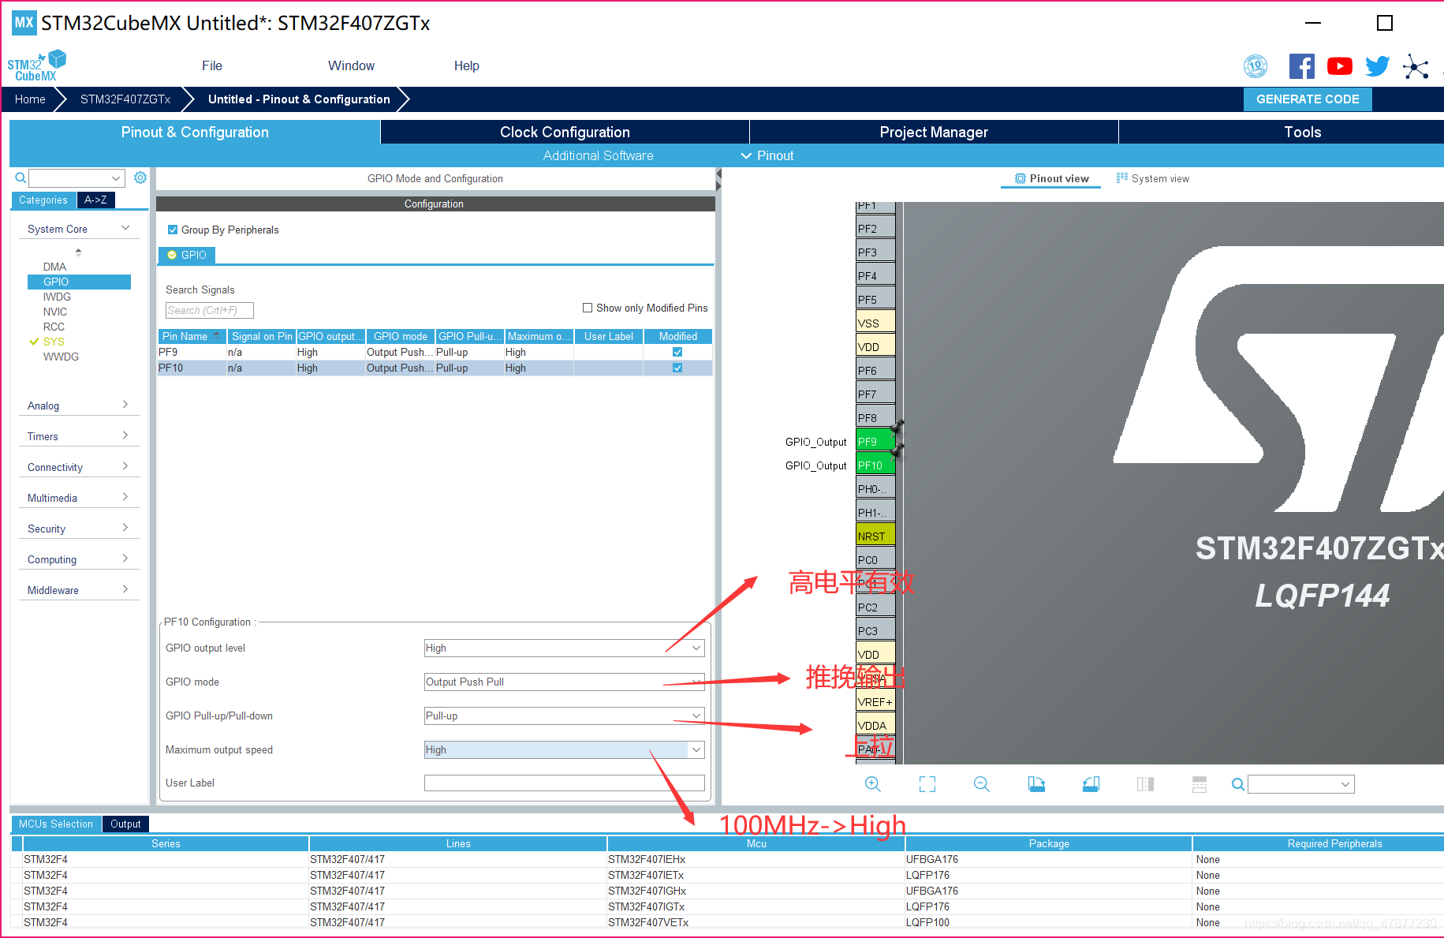The image size is (1444, 938).
Task: Open the categories settings gear
Action: tap(140, 178)
